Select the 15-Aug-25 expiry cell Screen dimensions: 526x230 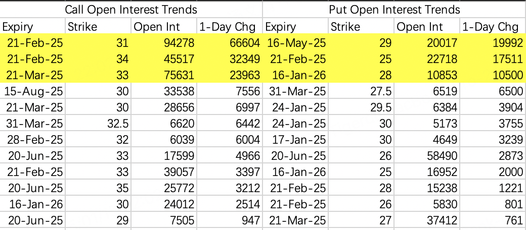tap(33, 92)
